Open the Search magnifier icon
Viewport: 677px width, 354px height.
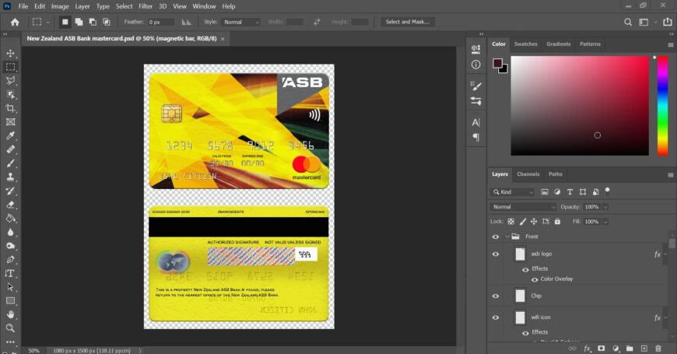click(628, 22)
